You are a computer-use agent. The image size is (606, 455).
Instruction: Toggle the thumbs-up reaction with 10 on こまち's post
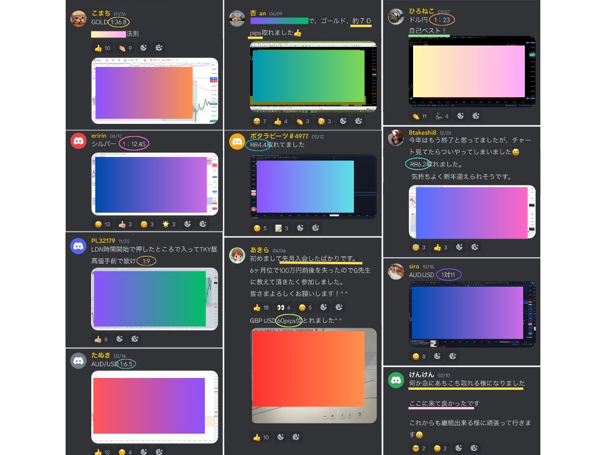point(102,48)
